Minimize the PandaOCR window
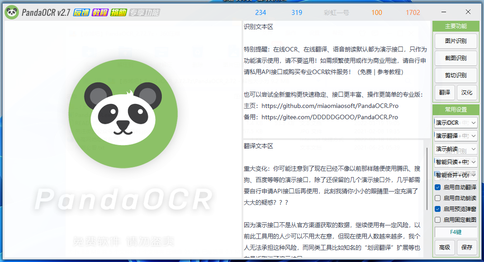This screenshot has width=484, height=262. point(444,12)
